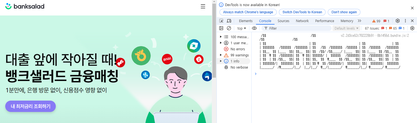Select the No verbose filter
Image resolution: width=417 pixels, height=123 pixels.
(x=234, y=67)
